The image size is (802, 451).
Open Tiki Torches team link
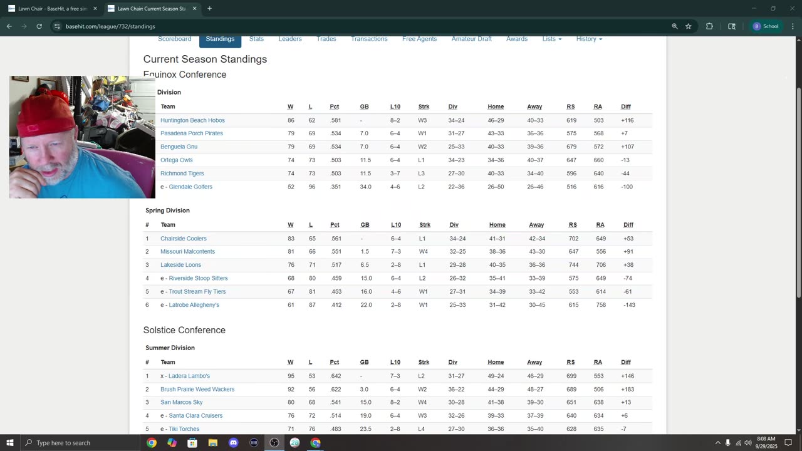pos(184,429)
